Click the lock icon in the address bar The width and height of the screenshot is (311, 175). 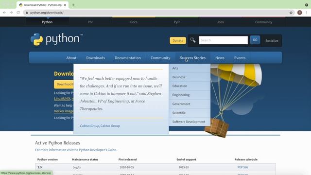click(x=27, y=13)
